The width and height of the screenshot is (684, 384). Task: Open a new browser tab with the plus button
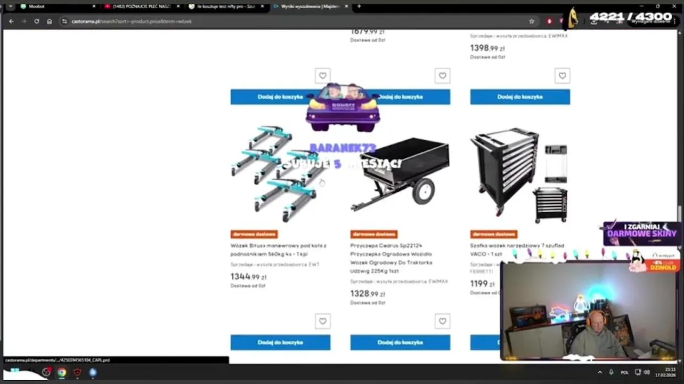(x=359, y=6)
